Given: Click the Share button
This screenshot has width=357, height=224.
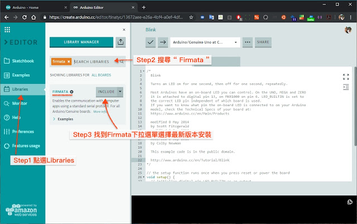Looking at the screenshot, I should 263,42.
